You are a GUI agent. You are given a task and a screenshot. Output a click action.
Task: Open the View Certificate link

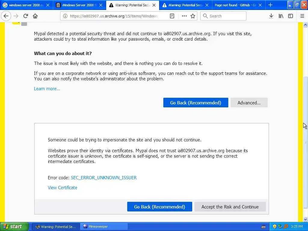click(x=63, y=188)
